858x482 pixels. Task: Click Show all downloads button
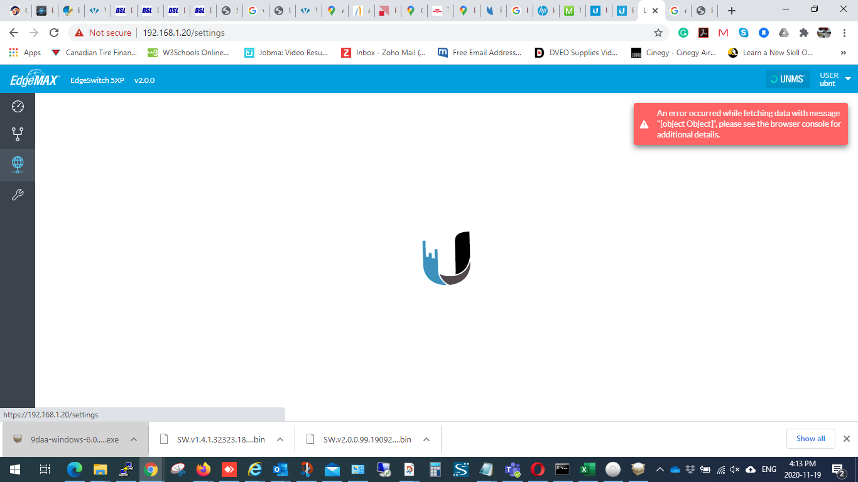pyautogui.click(x=810, y=439)
